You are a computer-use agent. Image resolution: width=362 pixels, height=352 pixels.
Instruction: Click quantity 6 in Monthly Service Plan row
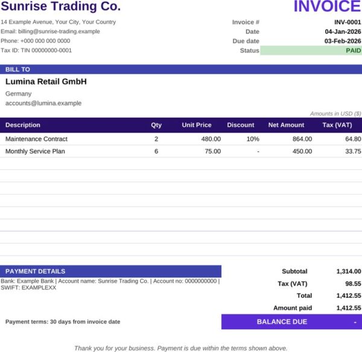[156, 151]
